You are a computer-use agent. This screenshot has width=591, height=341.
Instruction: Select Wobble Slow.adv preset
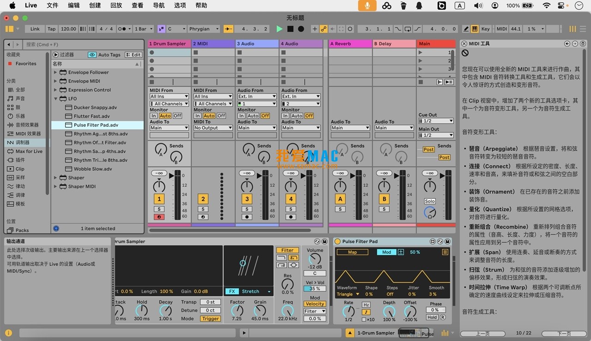[93, 169]
